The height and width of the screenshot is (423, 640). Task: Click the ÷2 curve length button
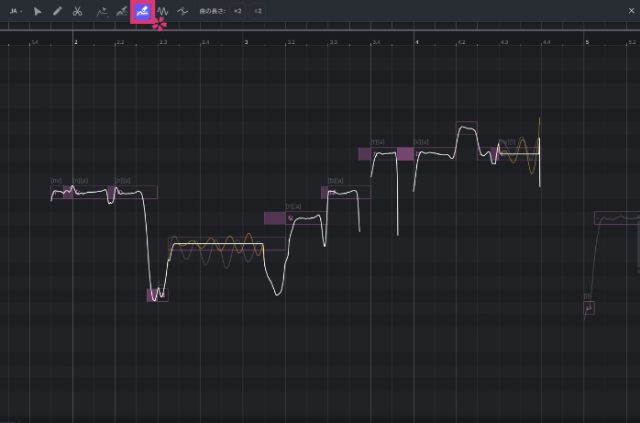pyautogui.click(x=258, y=11)
